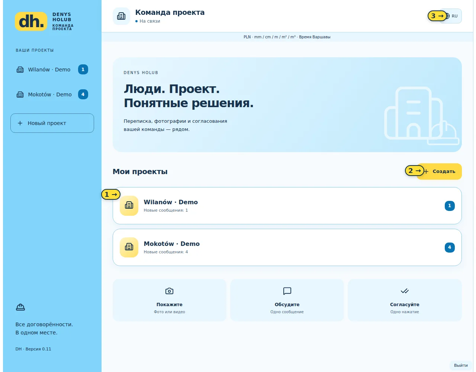Click plus icon in Новый проект button
This screenshot has width=476, height=372.
pyautogui.click(x=20, y=123)
